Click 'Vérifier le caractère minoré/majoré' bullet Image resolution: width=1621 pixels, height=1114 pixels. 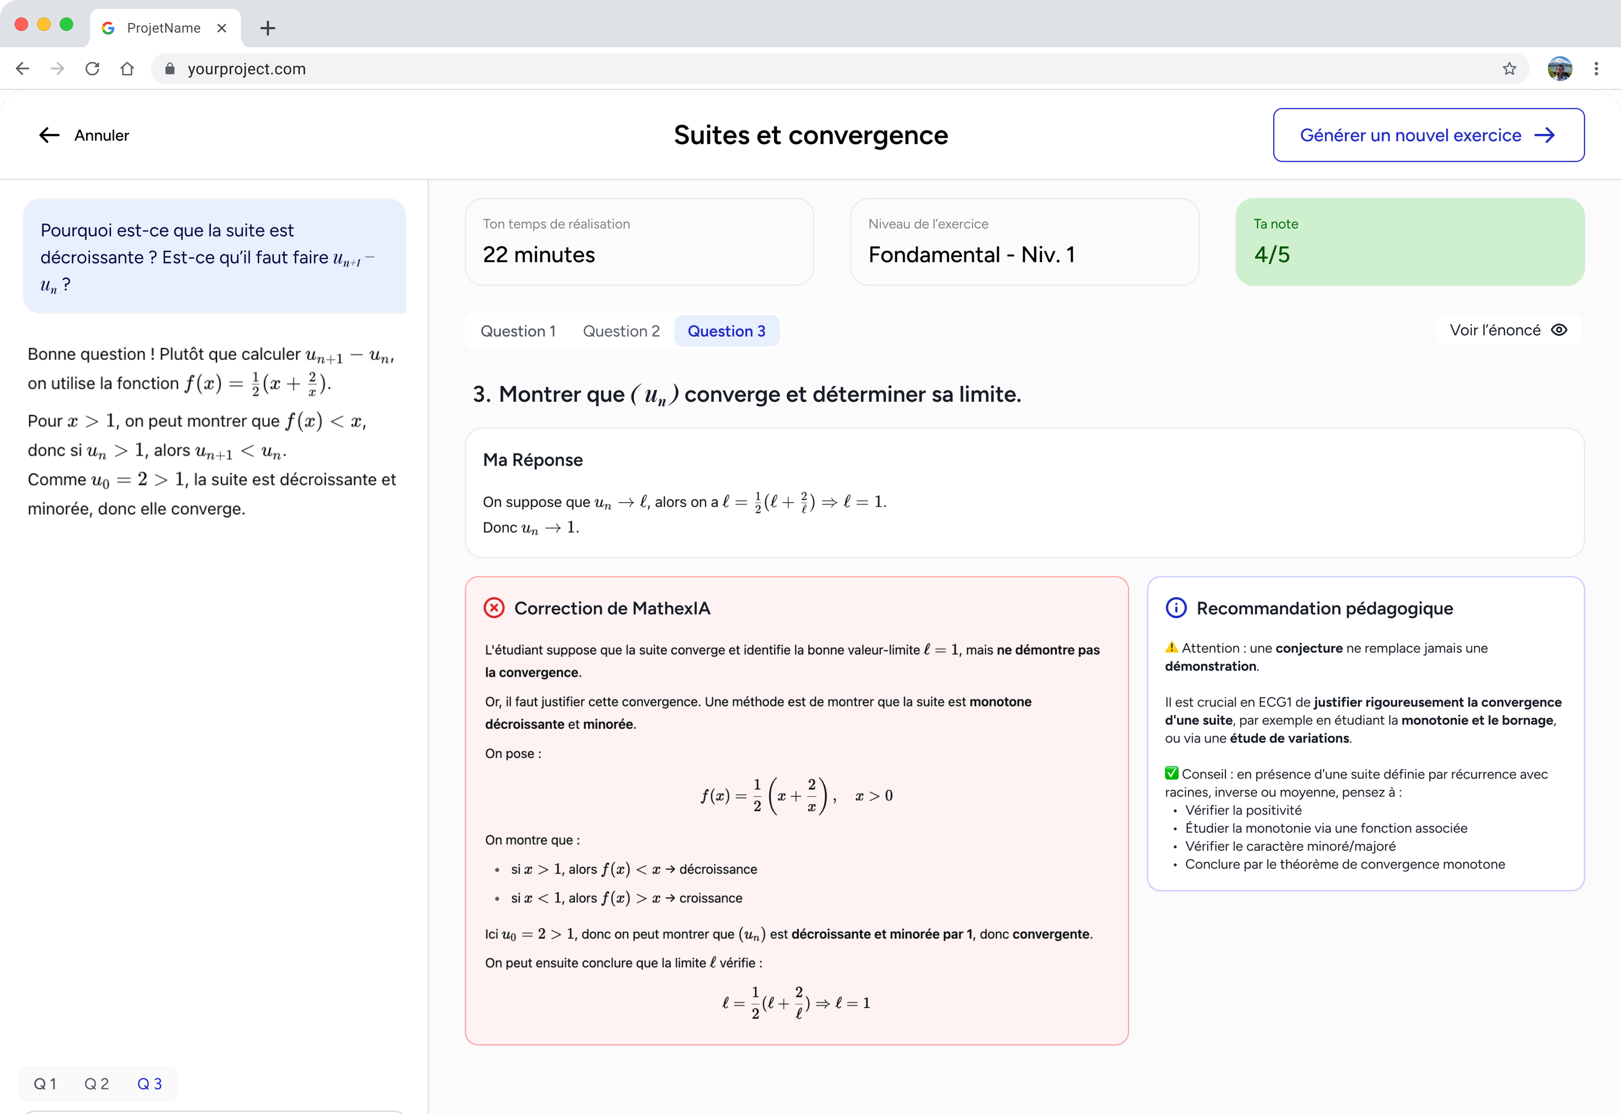click(x=1290, y=846)
